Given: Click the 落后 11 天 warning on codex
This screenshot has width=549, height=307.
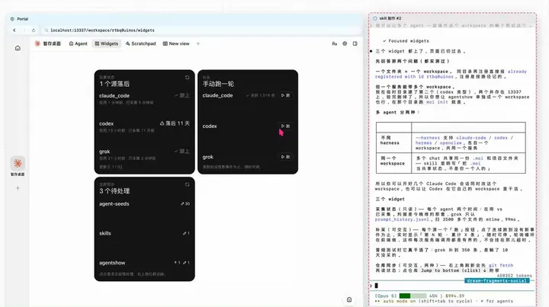Looking at the screenshot, I should 175,123.
